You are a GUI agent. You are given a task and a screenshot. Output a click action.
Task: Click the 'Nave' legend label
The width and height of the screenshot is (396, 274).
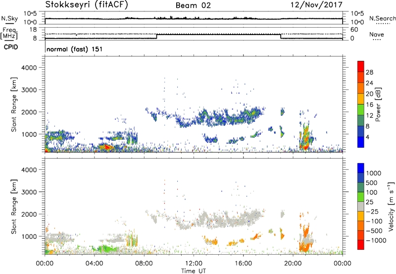point(377,35)
